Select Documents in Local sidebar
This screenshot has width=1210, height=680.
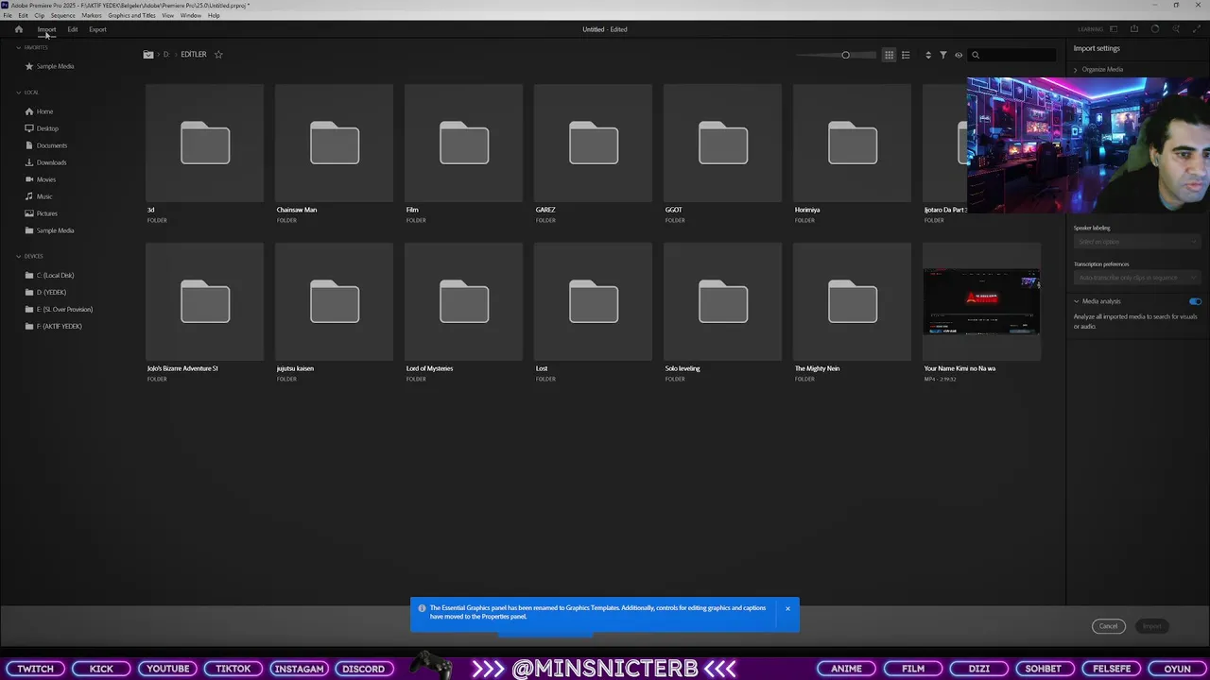coord(46,145)
